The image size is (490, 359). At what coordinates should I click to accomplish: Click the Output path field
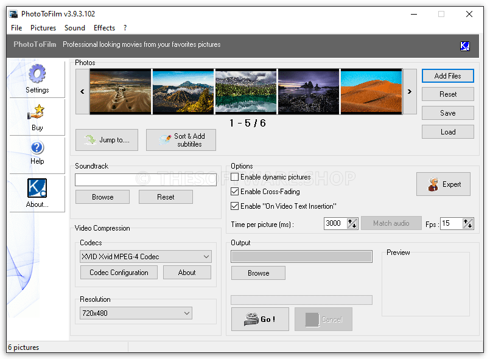pyautogui.click(x=301, y=257)
